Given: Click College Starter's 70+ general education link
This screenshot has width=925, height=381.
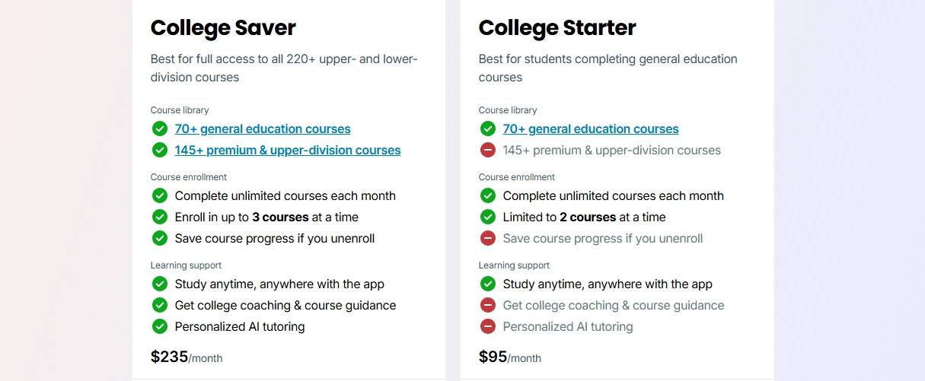Looking at the screenshot, I should [590, 129].
